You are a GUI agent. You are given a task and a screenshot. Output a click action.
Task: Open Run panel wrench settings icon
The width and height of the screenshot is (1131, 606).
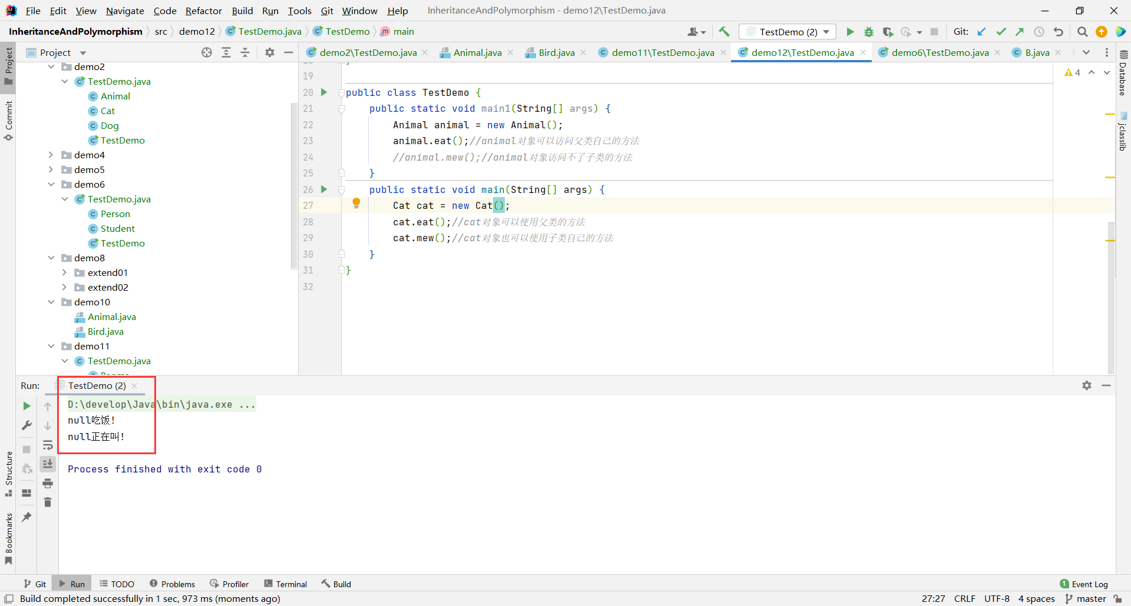click(x=27, y=425)
